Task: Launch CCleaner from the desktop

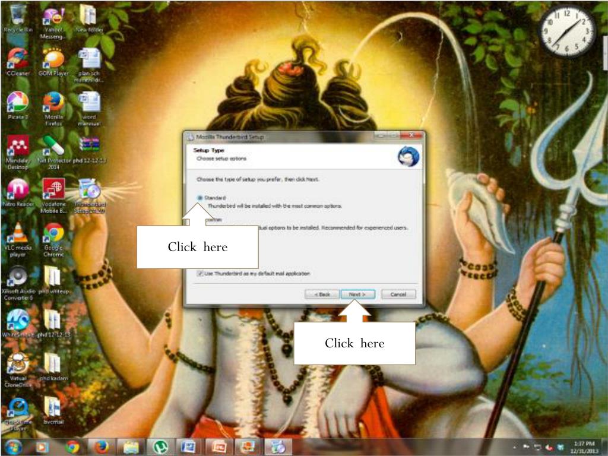Action: [x=17, y=62]
